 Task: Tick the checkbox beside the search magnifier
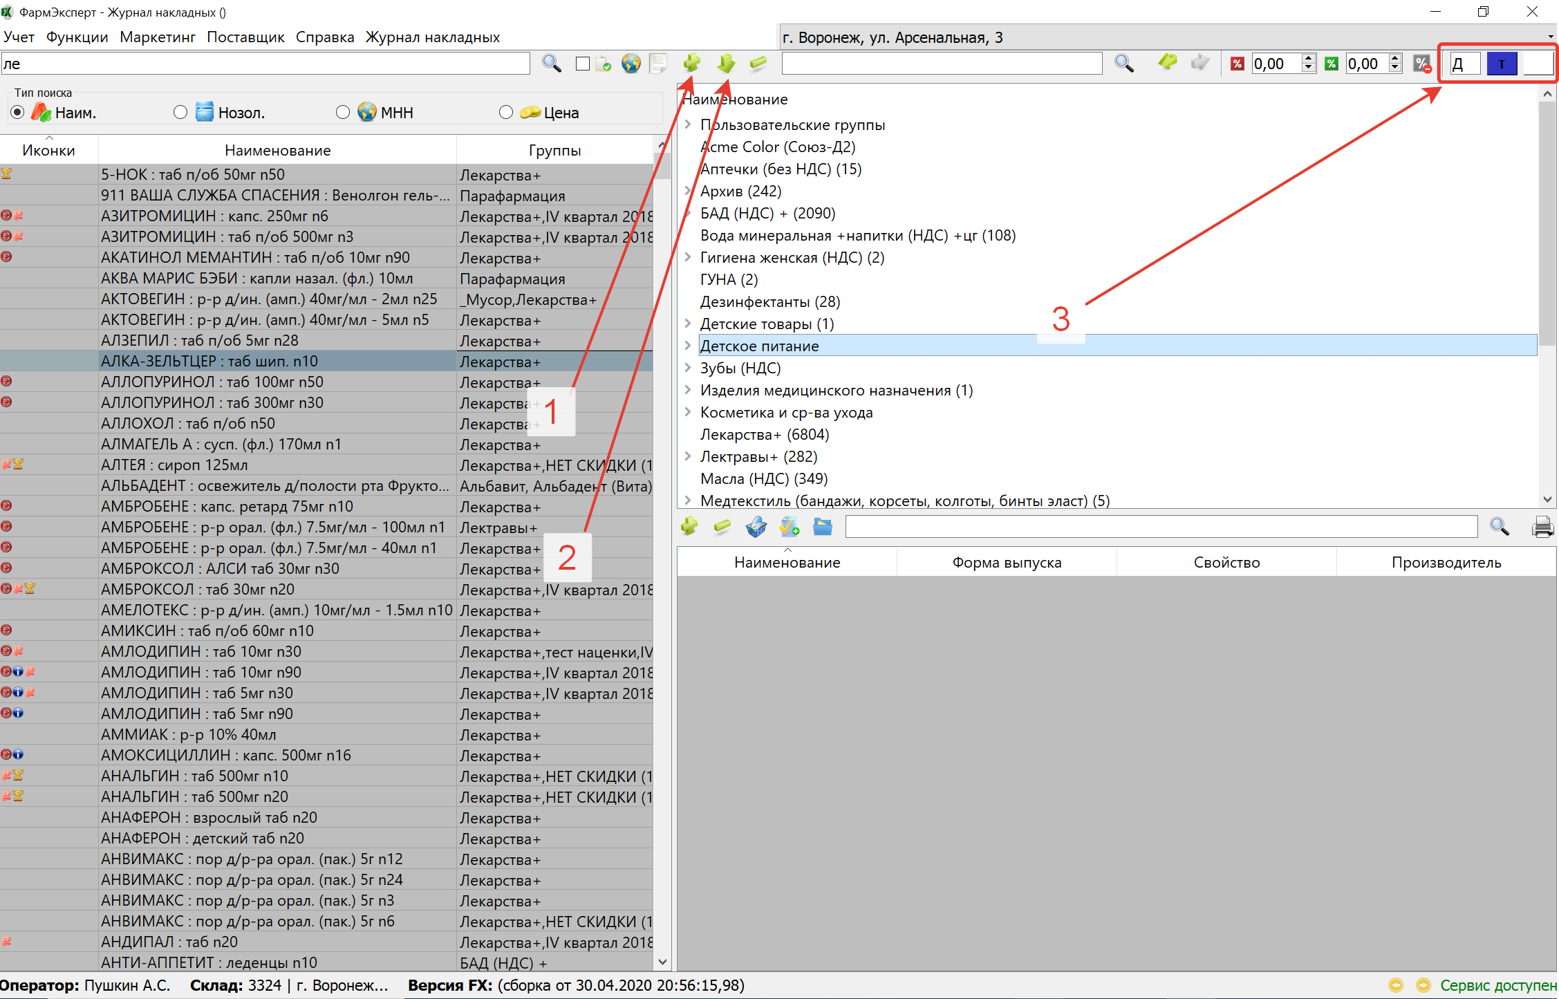(x=583, y=64)
